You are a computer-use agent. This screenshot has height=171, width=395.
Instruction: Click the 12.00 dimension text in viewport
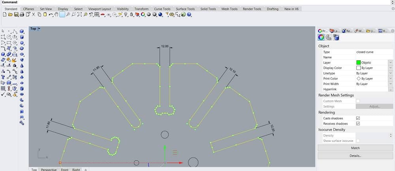tap(165, 46)
